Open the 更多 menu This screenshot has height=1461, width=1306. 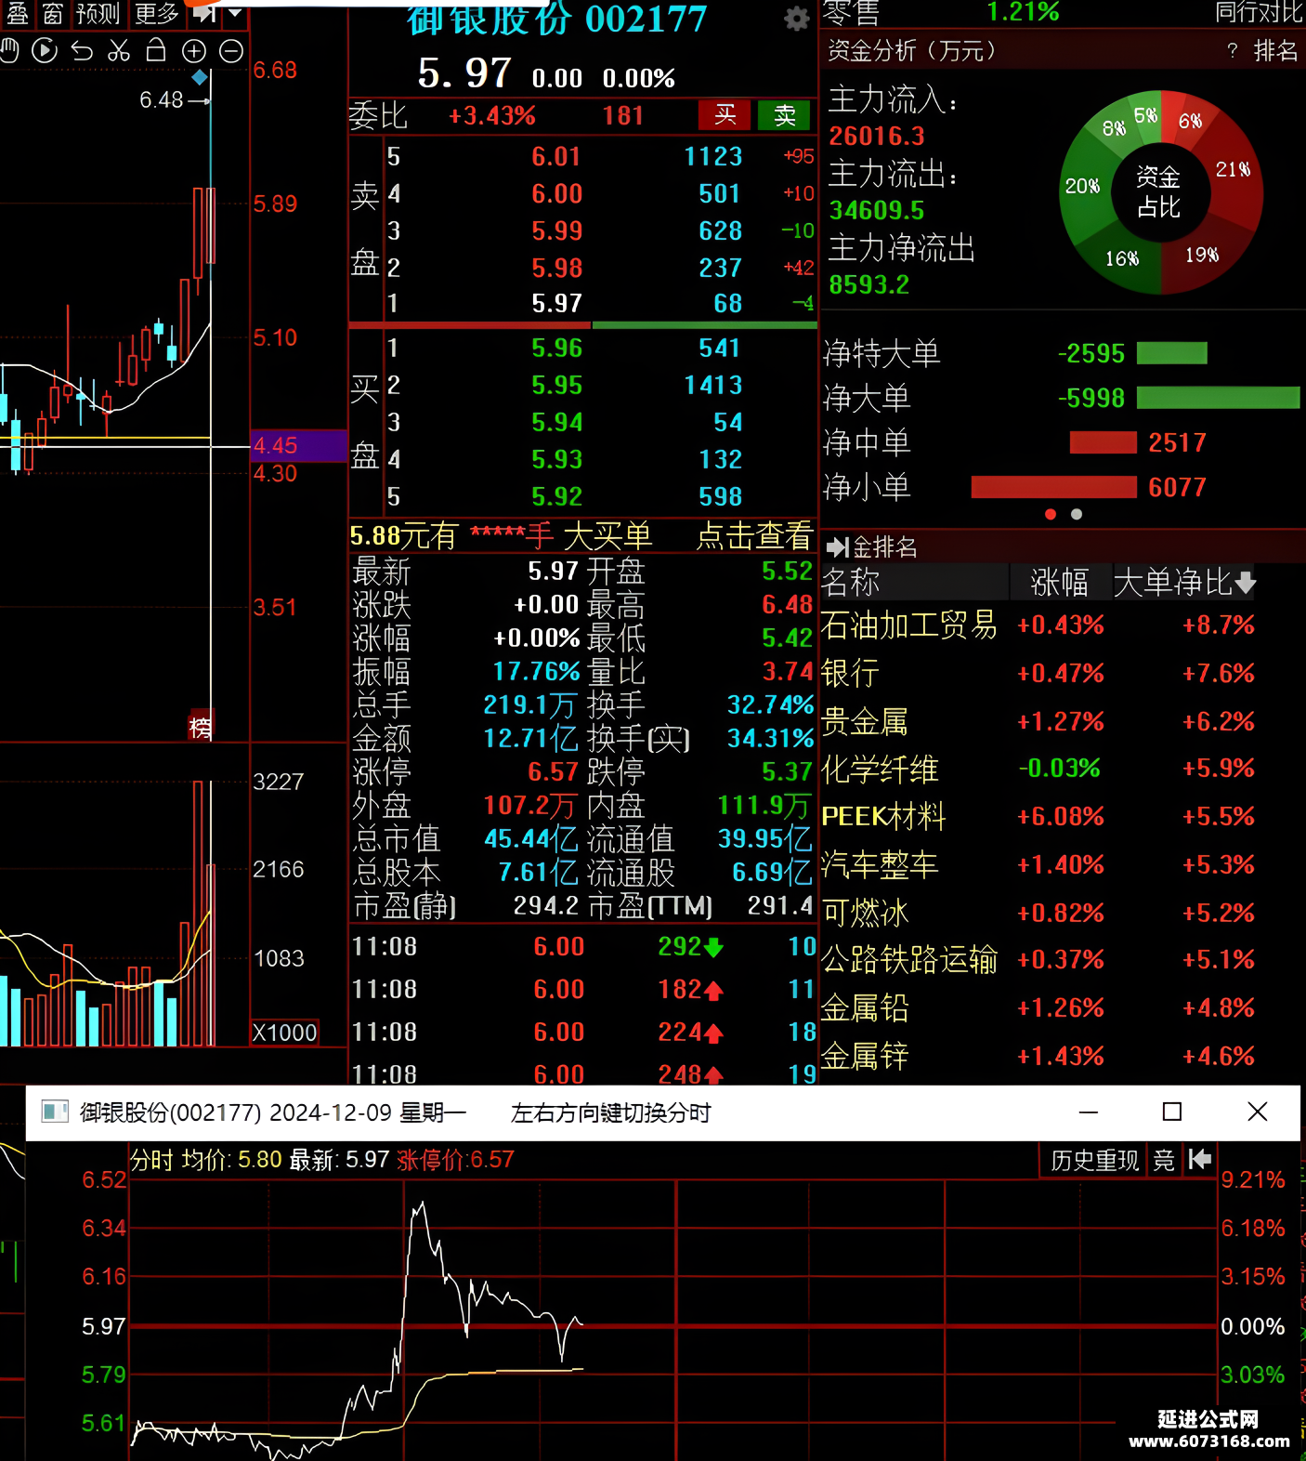point(156,14)
